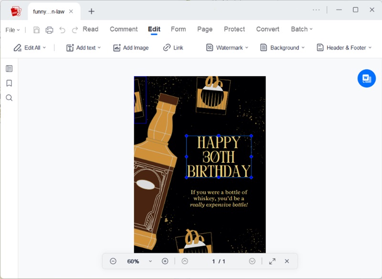382x279 pixels.
Task: Click the Add Image button
Action: pos(131,48)
